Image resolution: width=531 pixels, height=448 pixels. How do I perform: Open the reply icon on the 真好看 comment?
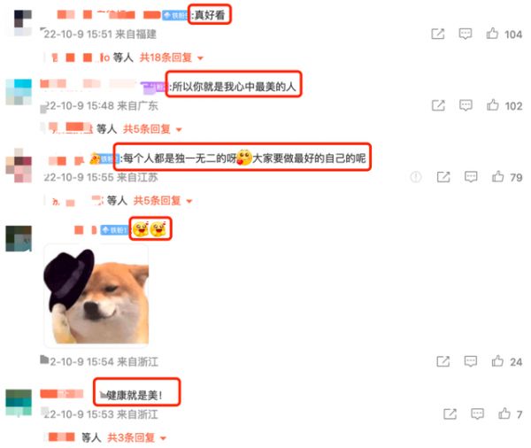click(466, 34)
